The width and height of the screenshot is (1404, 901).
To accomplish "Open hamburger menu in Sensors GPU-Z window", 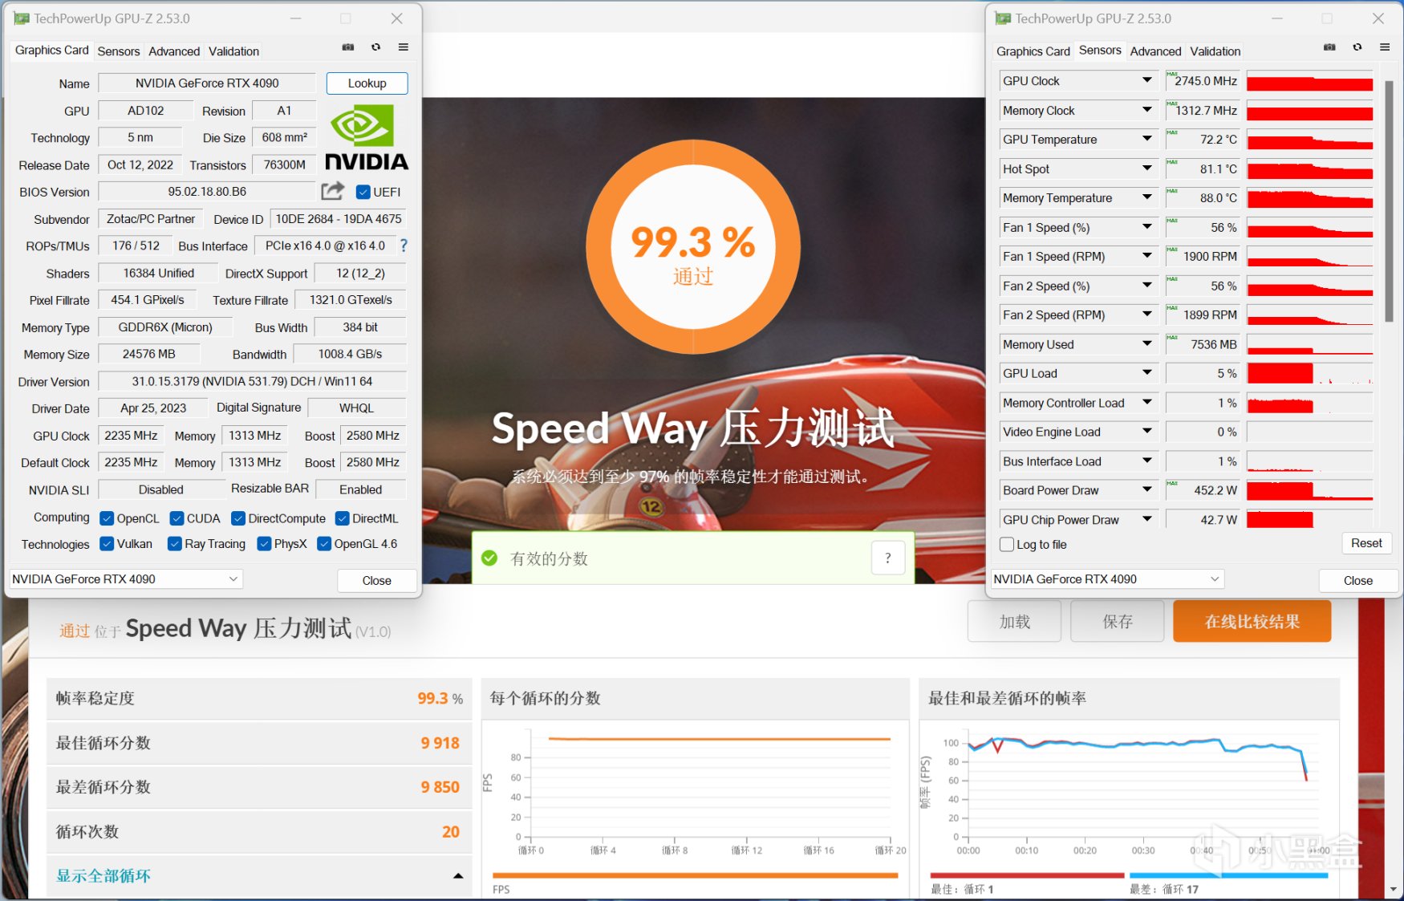I will pos(1385,47).
